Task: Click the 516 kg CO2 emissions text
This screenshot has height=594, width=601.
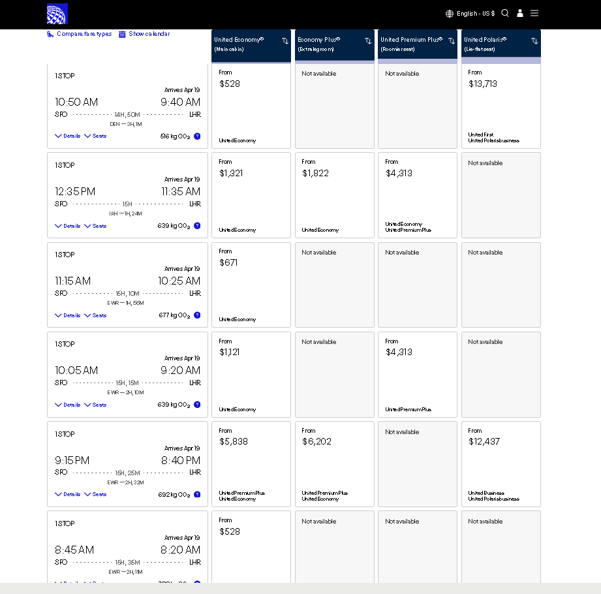Action: 175,136
